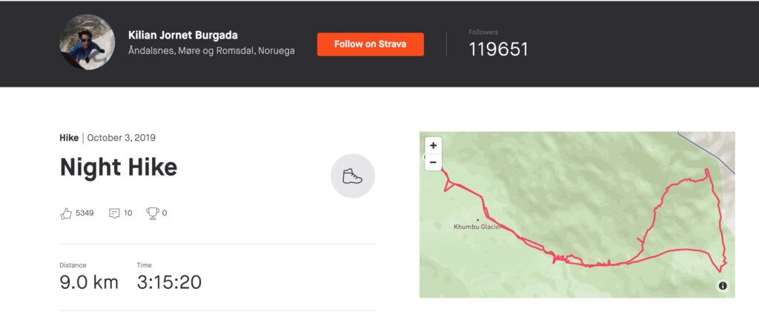Screen dimensions: 759x323
Task: Select the 119651 followers count
Action: (498, 49)
